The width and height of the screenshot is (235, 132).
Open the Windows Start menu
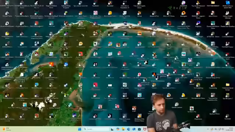80,129
